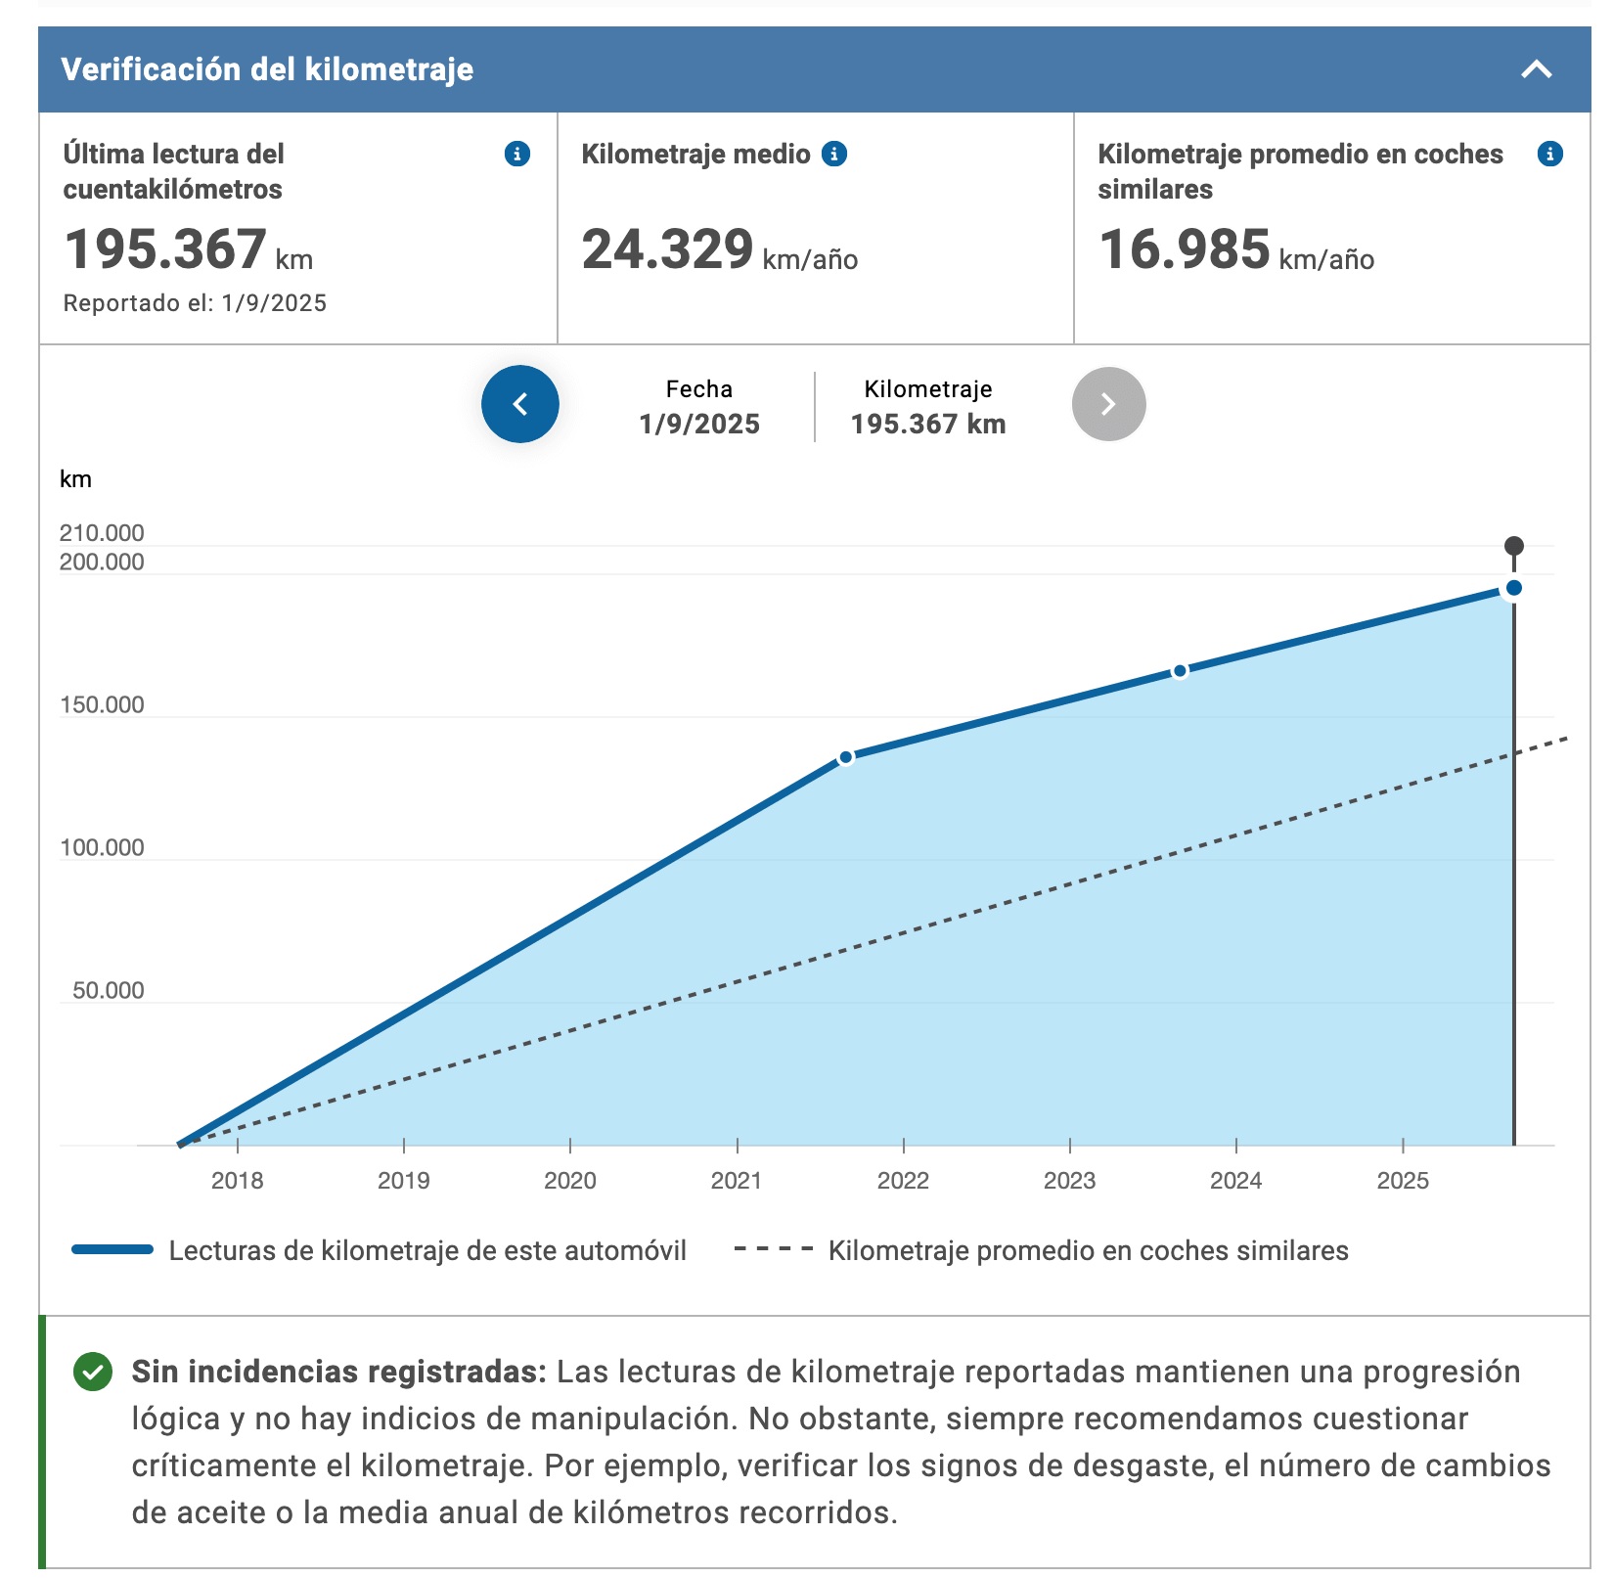Viewport: 1613px width, 1578px height.
Task: Open info icon for Última lectura del cuentakilómetros
Action: coord(517,154)
